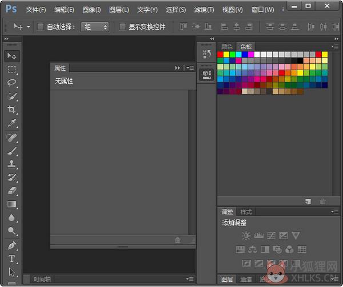Viewport: 343px width, 287px height.
Task: Collapse the 属性 panel with double arrows
Action: tap(177, 68)
